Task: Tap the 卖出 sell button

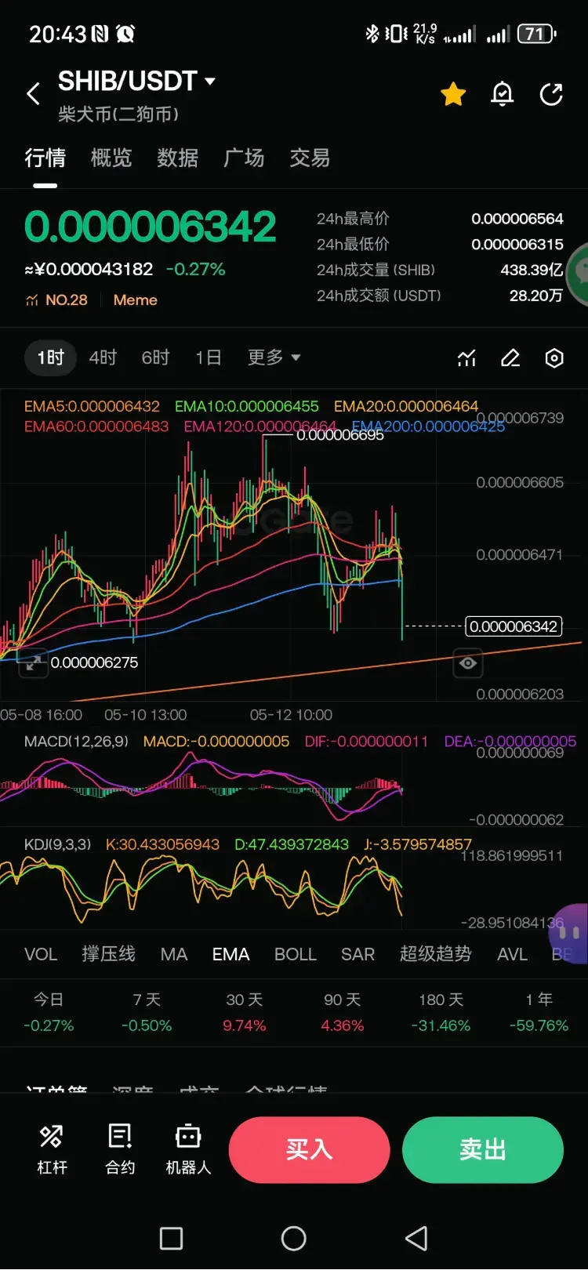Action: point(483,1150)
